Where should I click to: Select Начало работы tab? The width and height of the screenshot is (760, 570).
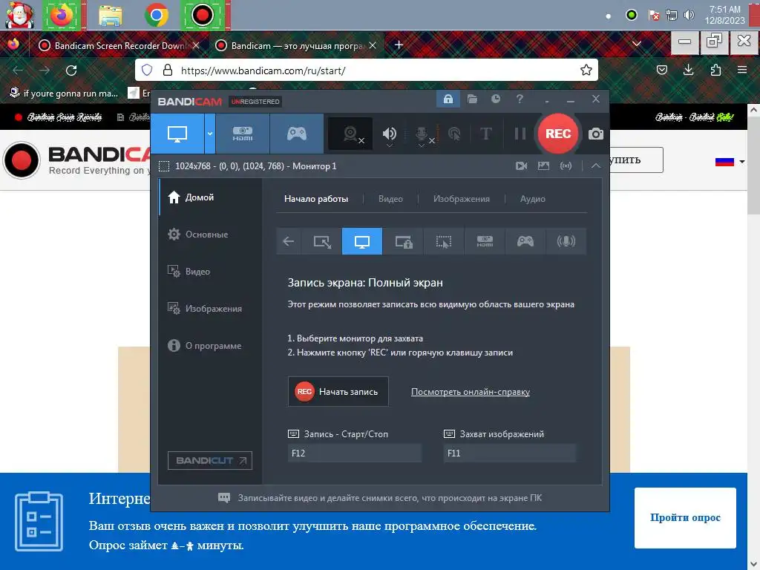pos(316,199)
